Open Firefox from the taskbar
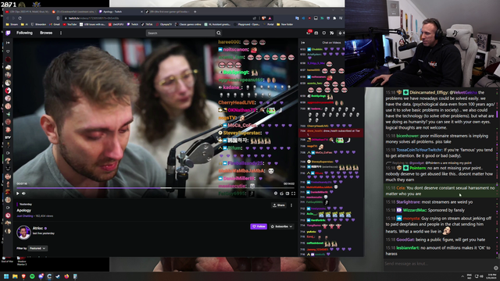 (66, 276)
